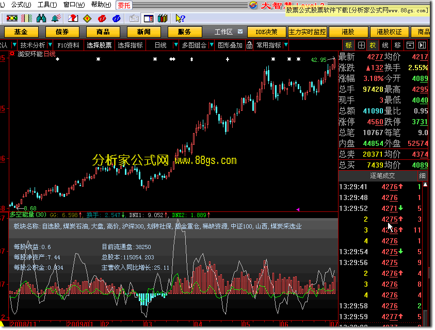435x330 pixels.
Task: Open the 服务 section
Action: pos(185,32)
